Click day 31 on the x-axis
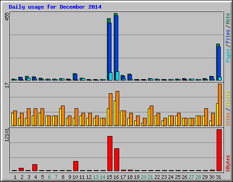 [x=218, y=177]
